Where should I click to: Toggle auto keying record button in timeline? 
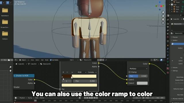tap(80, 98)
